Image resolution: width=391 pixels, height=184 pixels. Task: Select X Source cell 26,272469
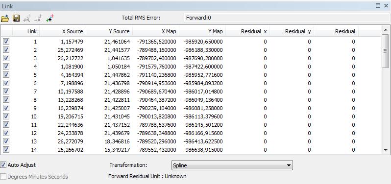(71, 50)
